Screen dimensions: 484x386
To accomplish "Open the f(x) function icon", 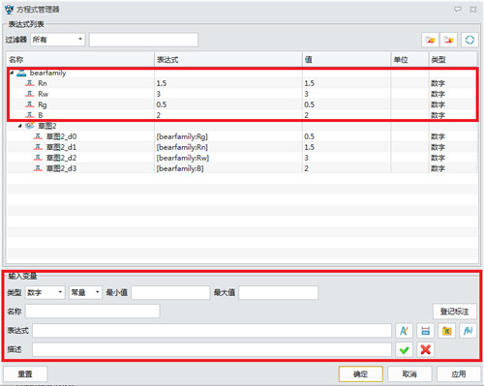I will point(468,331).
